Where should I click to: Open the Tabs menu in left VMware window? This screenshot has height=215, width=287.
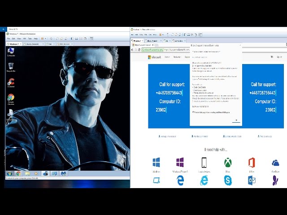coord(30,39)
